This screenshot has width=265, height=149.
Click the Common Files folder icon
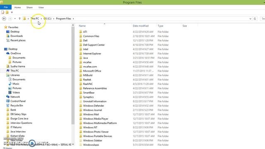[x=81, y=36]
